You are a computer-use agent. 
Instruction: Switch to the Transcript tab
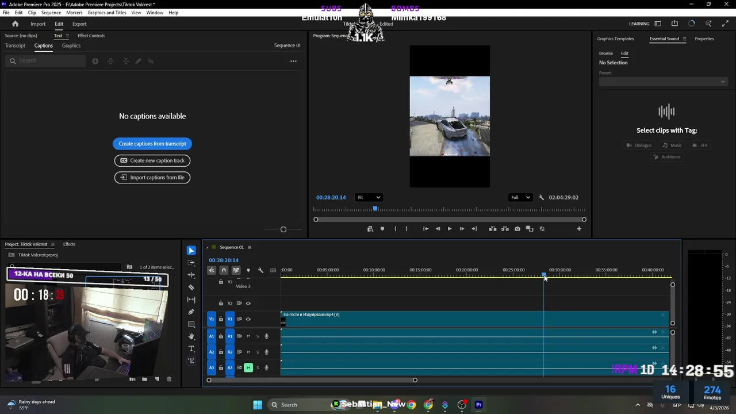coord(15,45)
